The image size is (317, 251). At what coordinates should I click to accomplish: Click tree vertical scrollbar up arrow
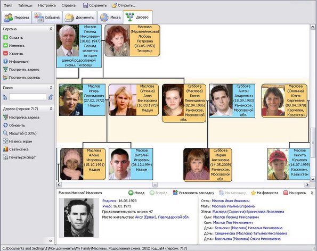click(x=313, y=27)
